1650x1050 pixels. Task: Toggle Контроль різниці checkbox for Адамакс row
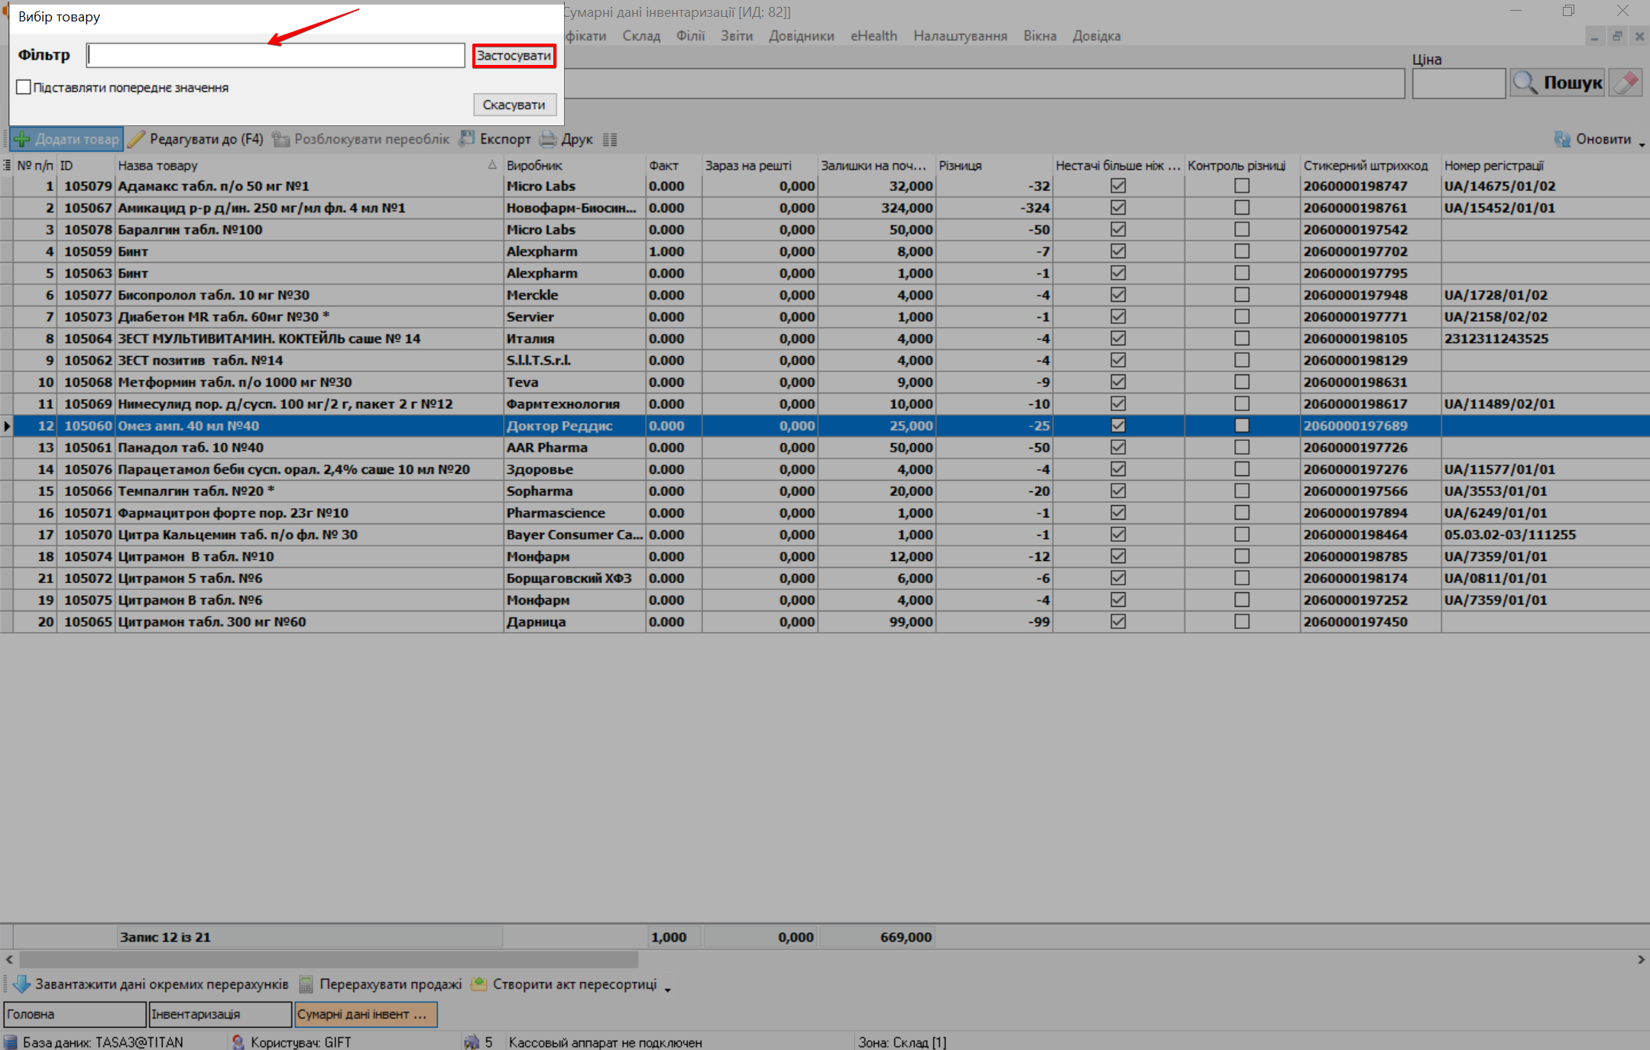pos(1242,186)
